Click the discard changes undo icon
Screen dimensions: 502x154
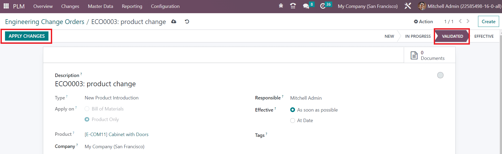[x=187, y=21]
